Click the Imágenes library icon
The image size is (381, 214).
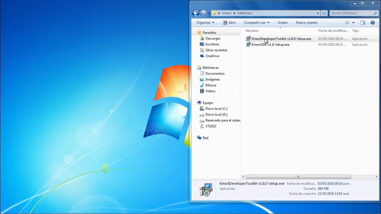(202, 79)
